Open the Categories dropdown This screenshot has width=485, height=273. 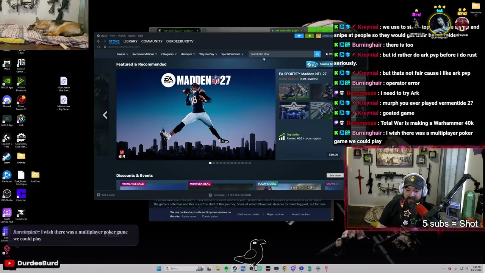pyautogui.click(x=169, y=54)
